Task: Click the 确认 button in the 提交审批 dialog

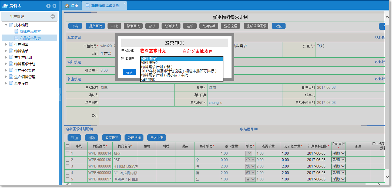Action: pyautogui.click(x=129, y=72)
